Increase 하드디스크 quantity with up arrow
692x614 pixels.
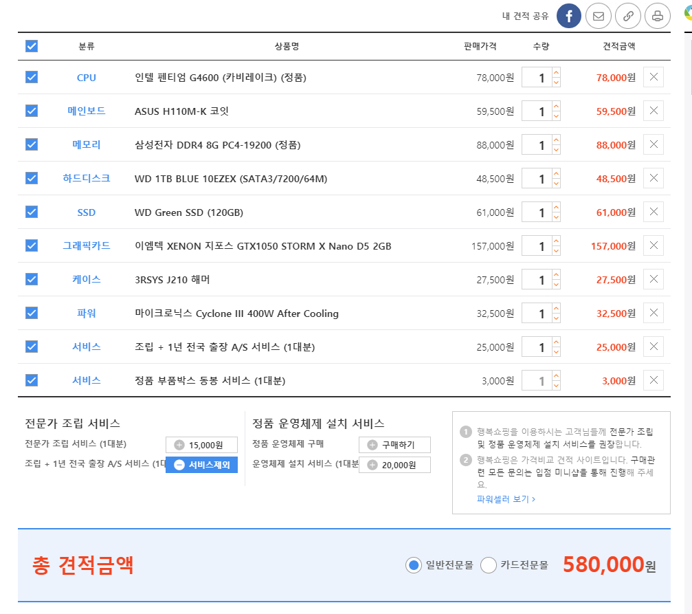click(556, 173)
